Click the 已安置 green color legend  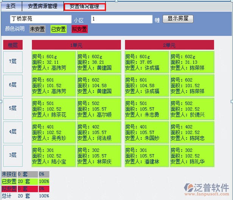coord(59,29)
